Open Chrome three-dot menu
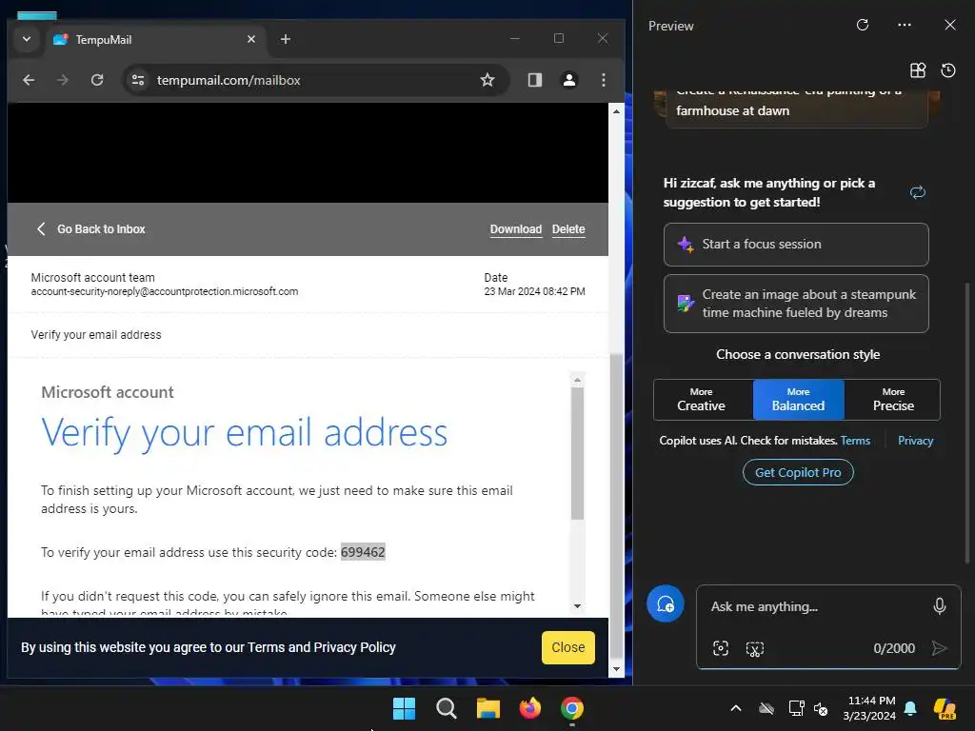975x731 pixels. [603, 80]
